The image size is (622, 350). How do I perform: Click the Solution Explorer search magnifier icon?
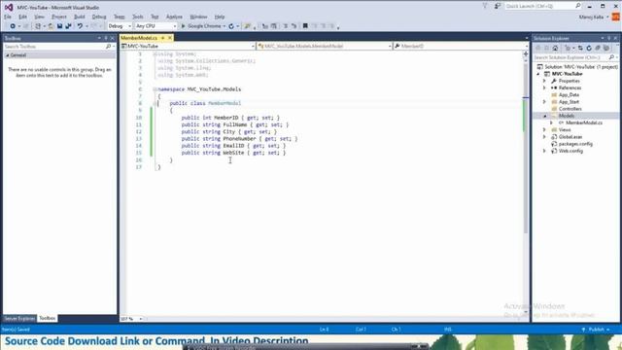click(611, 57)
